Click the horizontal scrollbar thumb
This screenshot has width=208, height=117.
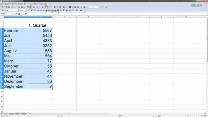70,113
